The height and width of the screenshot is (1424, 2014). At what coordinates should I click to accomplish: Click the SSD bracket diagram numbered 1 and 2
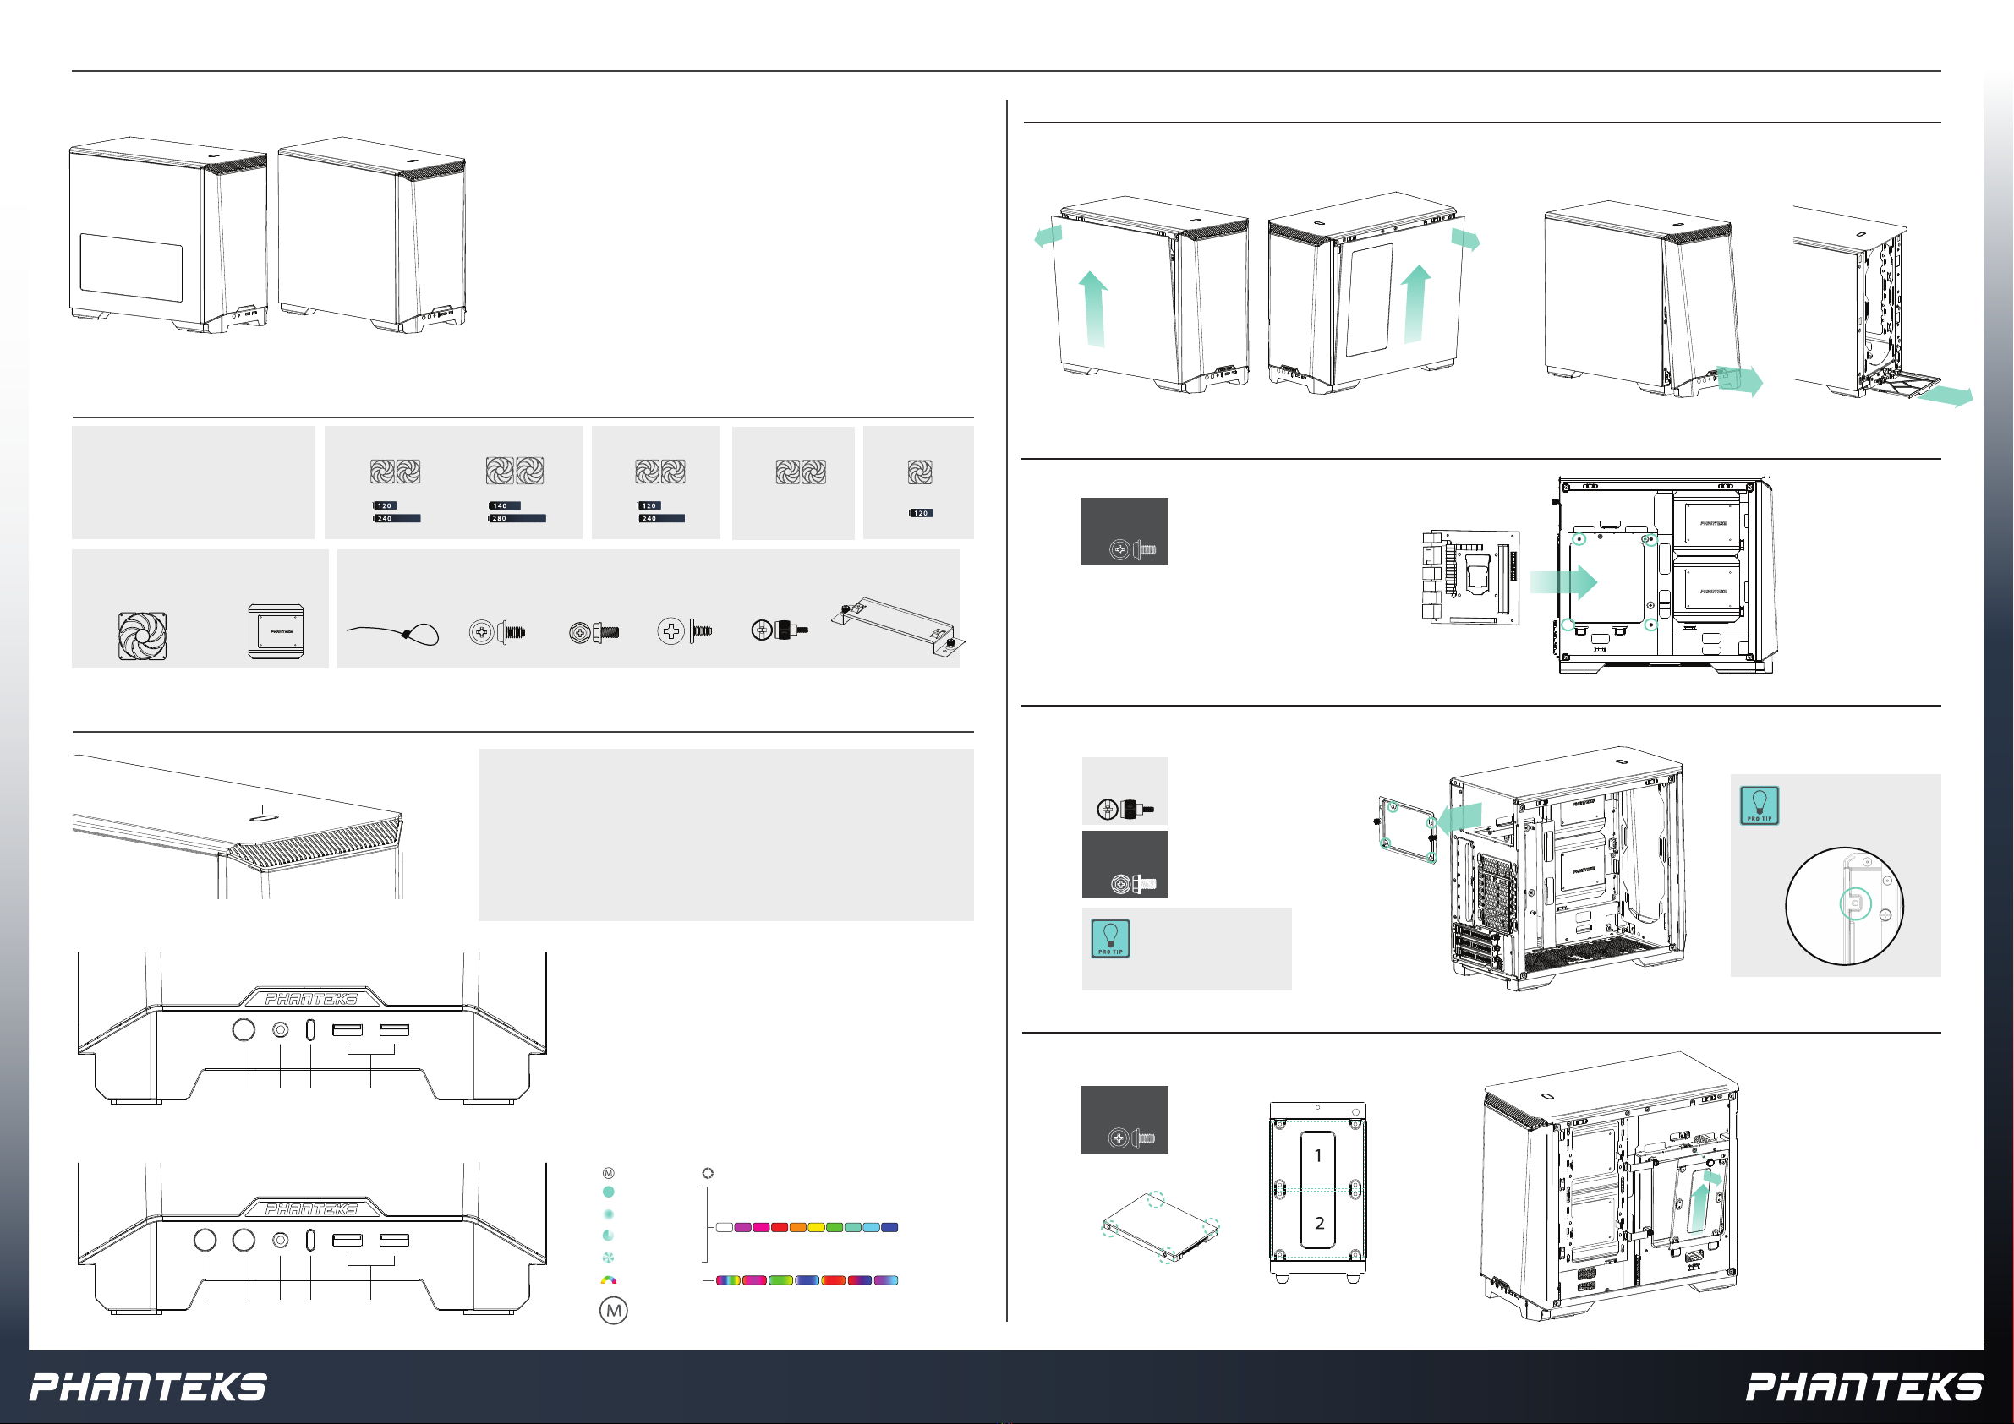tap(1317, 1191)
